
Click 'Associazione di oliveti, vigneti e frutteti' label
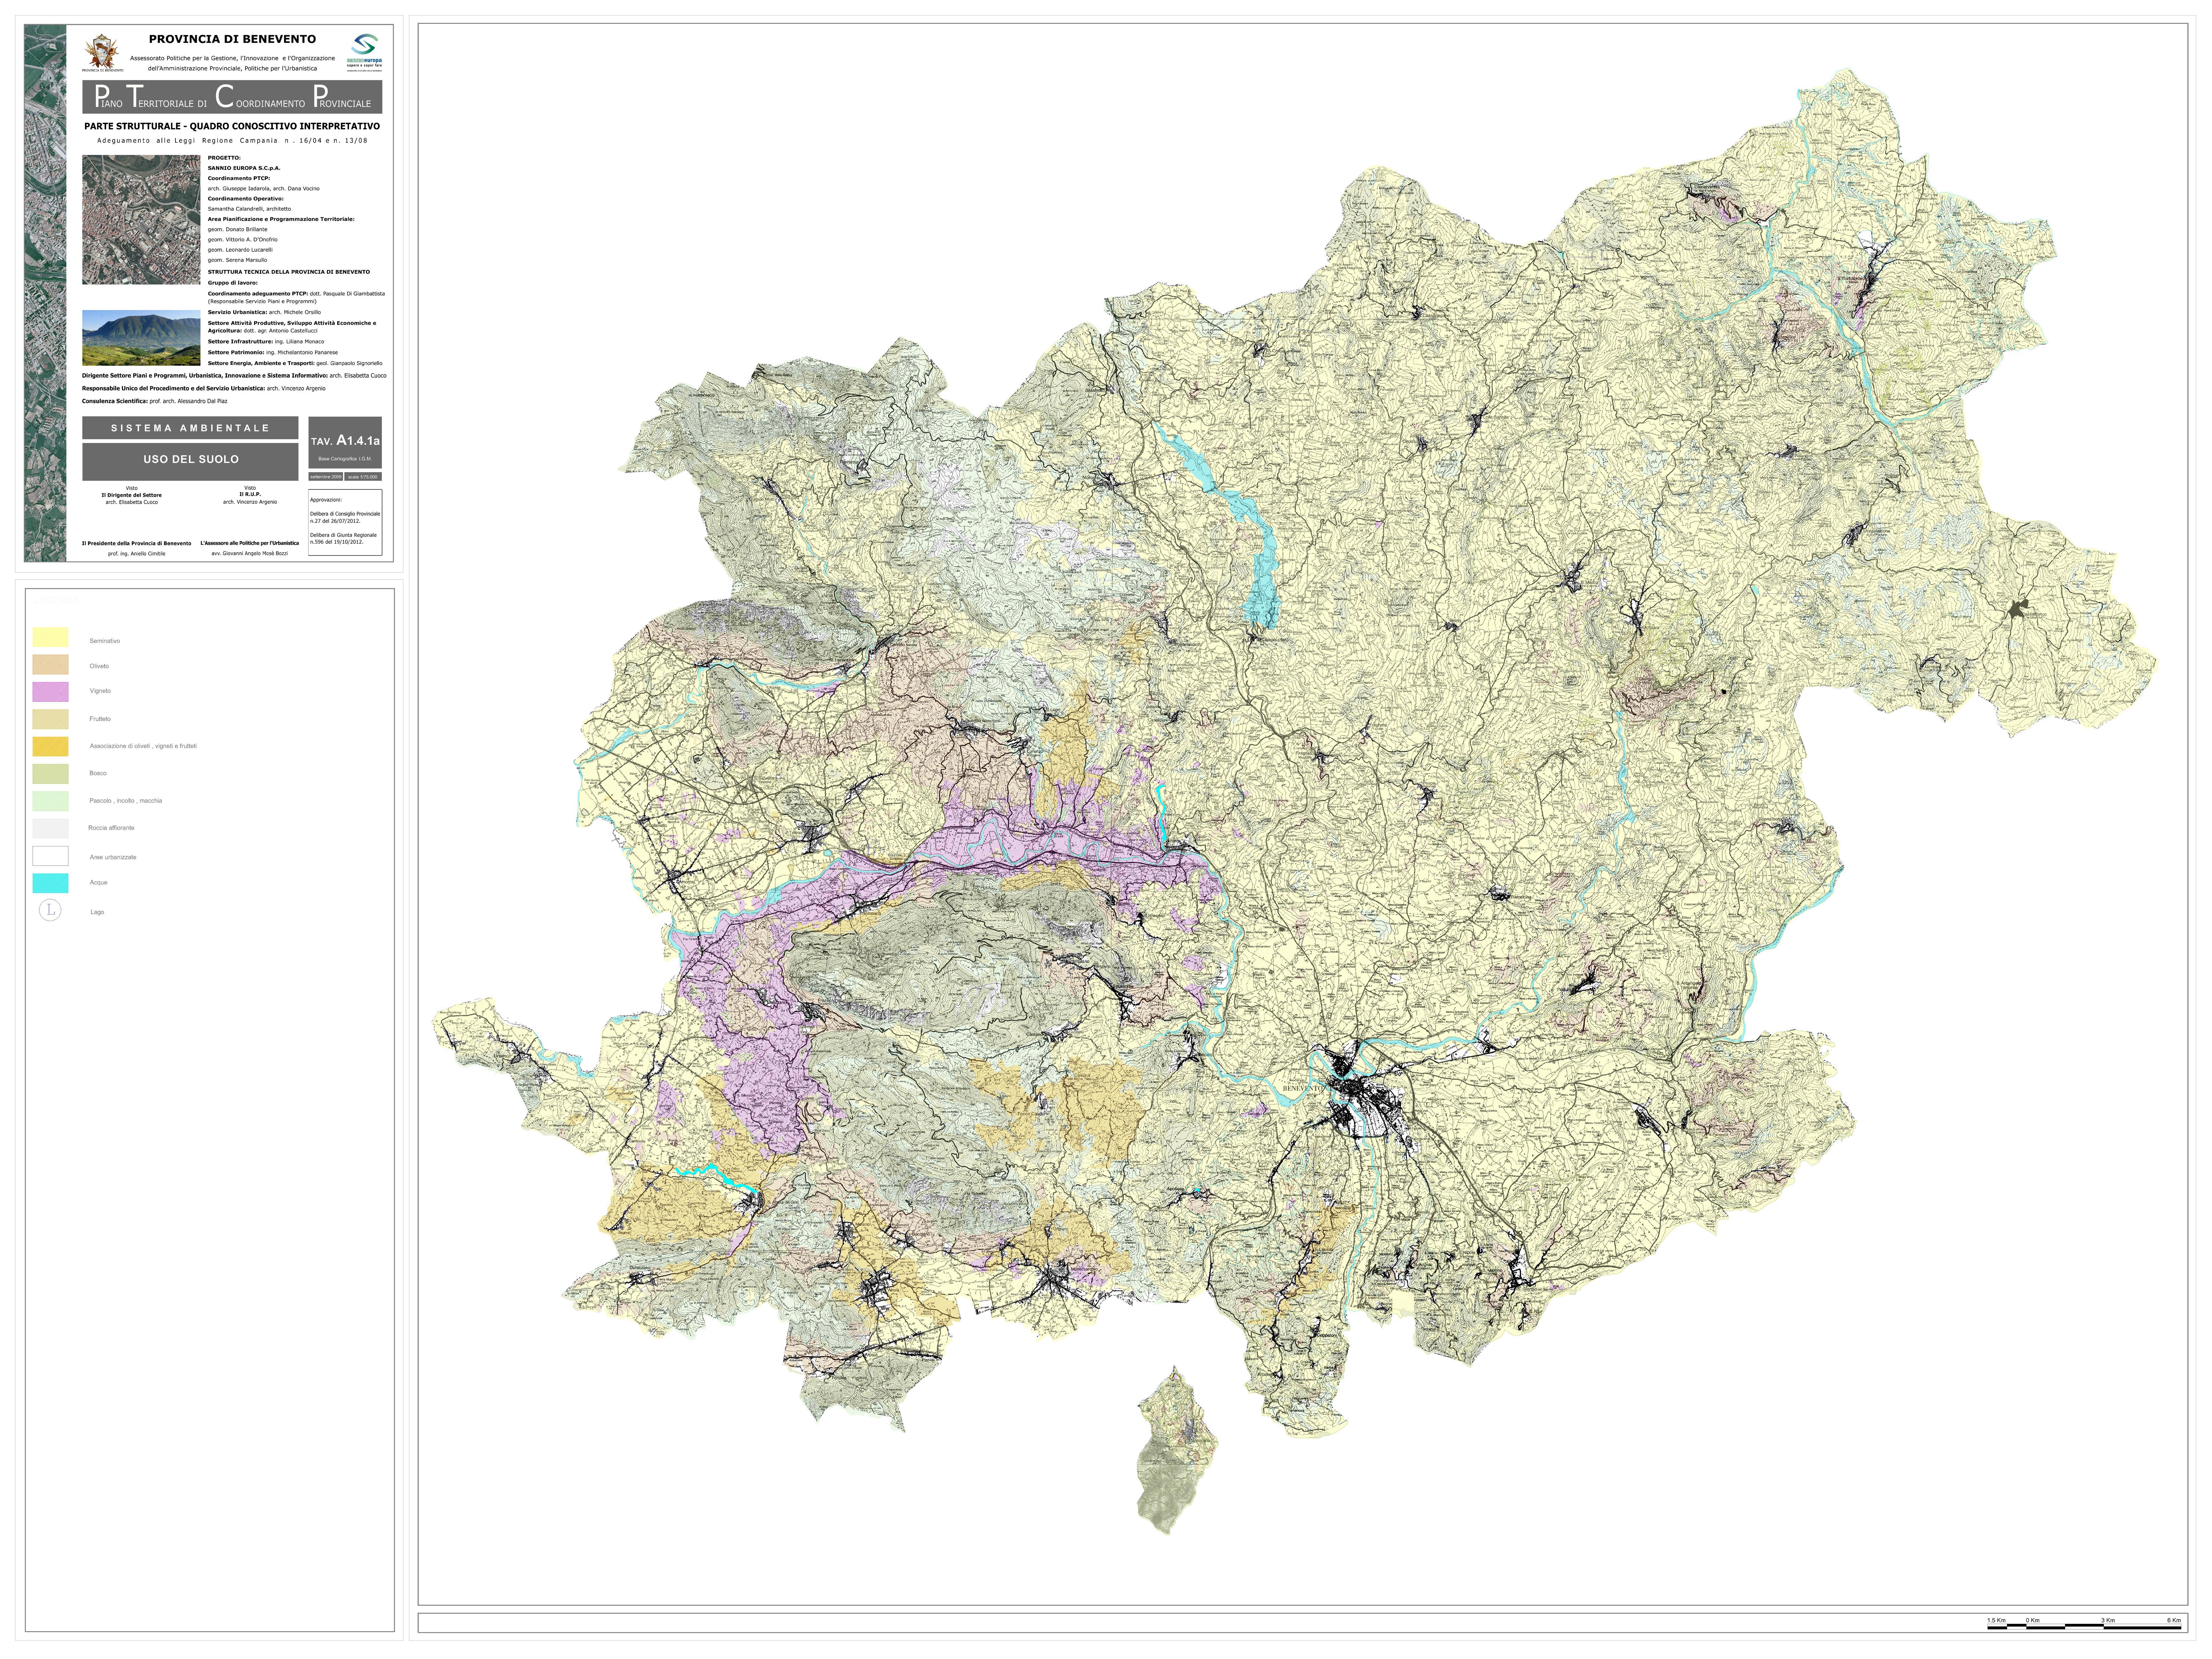point(143,746)
